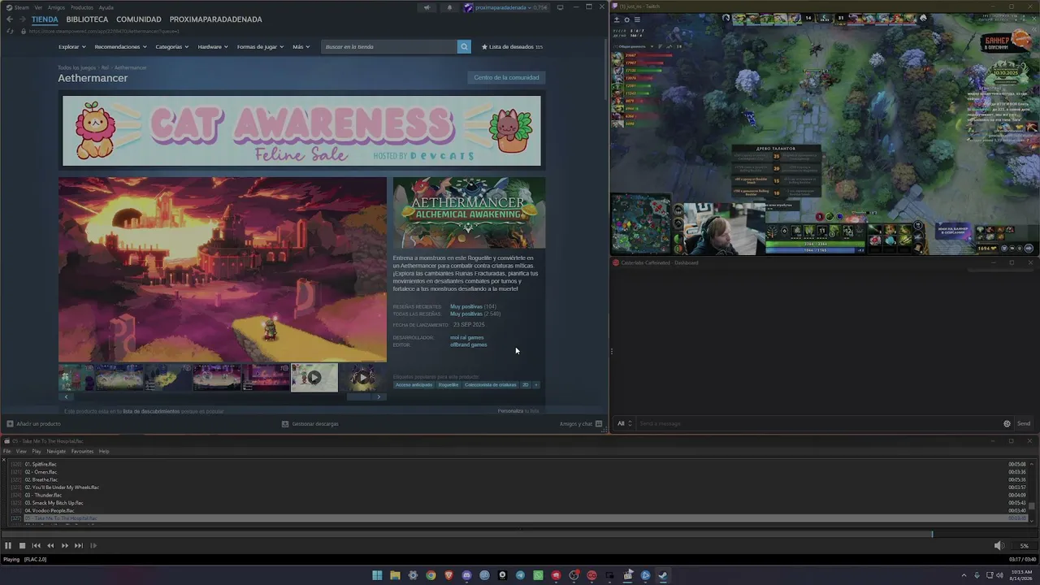The height and width of the screenshot is (585, 1040).
Task: Click the Roguelike tag
Action: pos(448,384)
